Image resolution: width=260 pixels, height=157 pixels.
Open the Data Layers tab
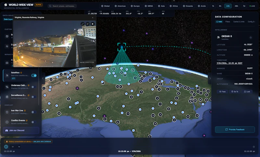[8, 19]
